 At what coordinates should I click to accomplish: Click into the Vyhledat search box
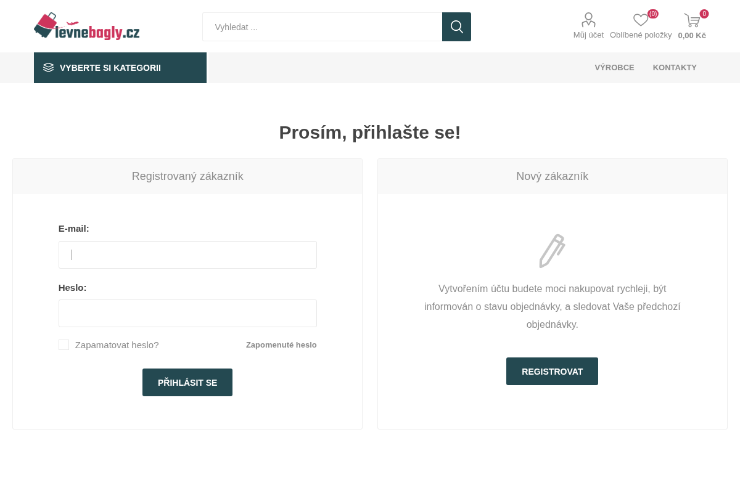tap(323, 26)
